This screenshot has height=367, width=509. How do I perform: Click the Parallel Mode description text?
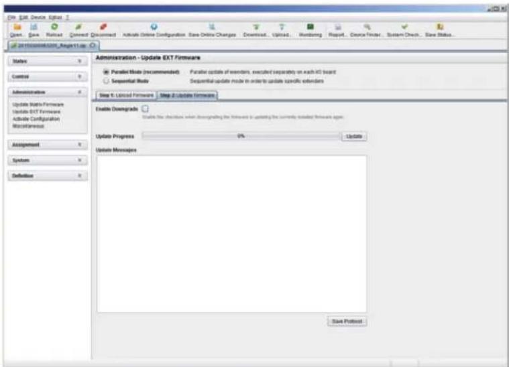point(263,72)
